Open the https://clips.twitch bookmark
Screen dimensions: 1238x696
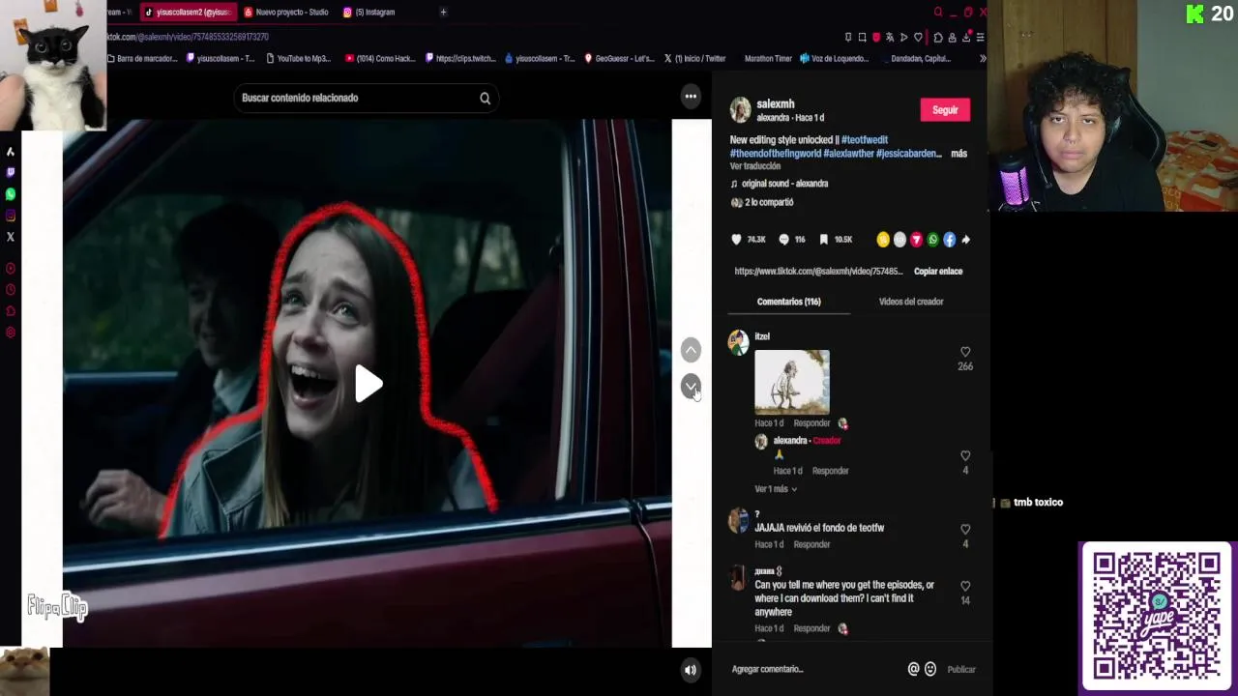[x=461, y=59]
